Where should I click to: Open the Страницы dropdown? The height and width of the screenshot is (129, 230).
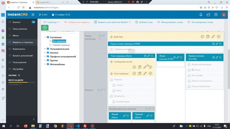point(51,22)
